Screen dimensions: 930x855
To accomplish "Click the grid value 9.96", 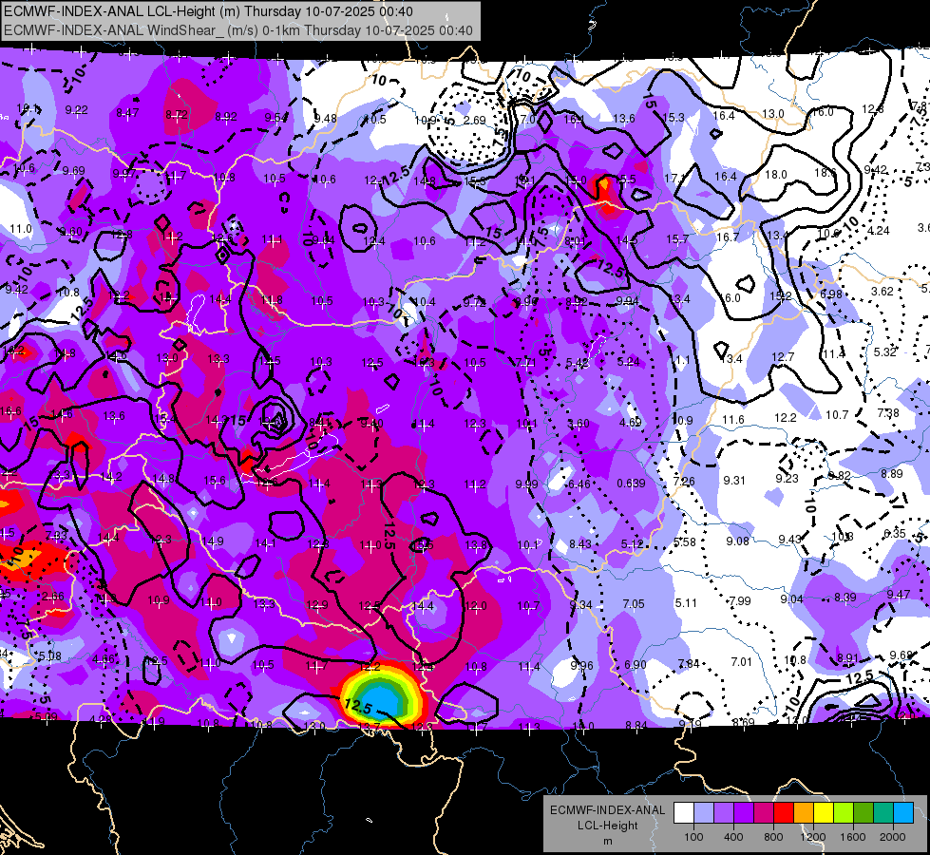I will click(x=581, y=665).
